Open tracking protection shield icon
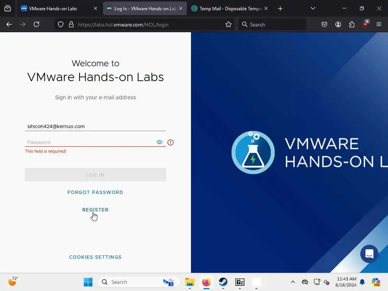The height and width of the screenshot is (291, 388). pyautogui.click(x=61, y=25)
